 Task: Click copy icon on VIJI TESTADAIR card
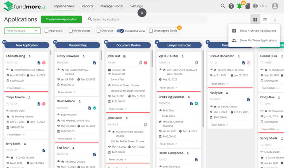pos(196,63)
